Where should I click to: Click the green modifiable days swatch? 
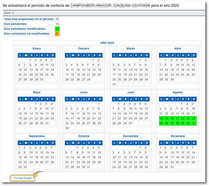tap(57, 29)
